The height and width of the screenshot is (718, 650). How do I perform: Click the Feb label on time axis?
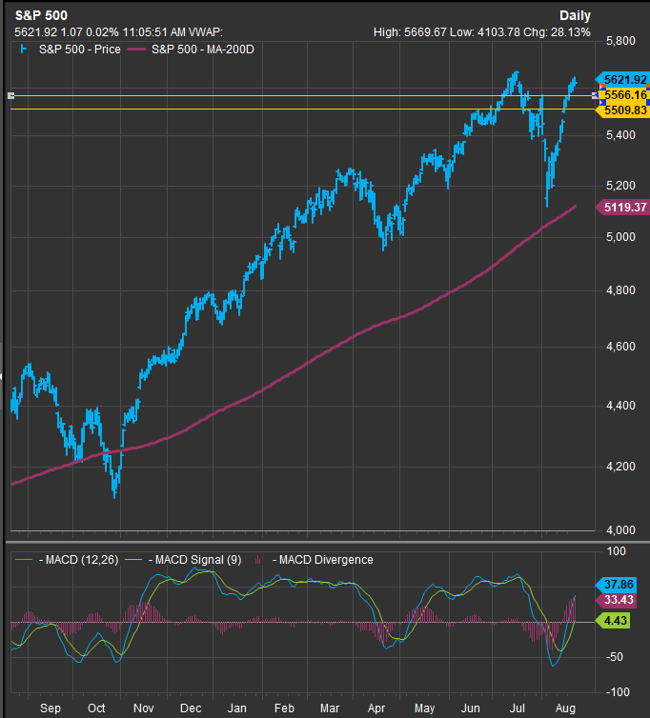[284, 708]
